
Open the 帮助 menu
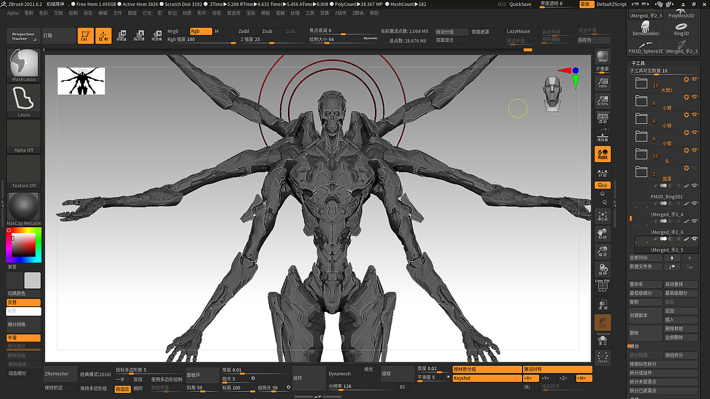(374, 13)
